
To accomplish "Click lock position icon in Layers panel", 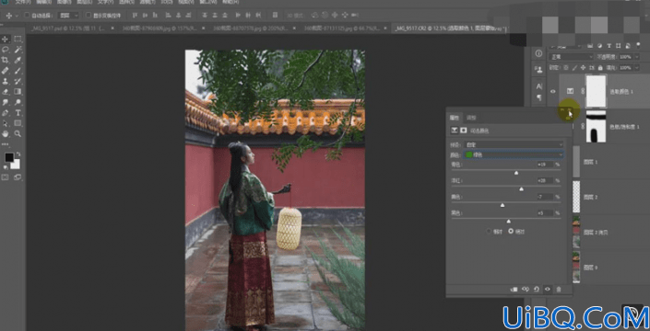I will click(583, 67).
